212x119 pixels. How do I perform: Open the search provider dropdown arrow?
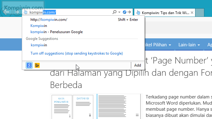(x=119, y=12)
